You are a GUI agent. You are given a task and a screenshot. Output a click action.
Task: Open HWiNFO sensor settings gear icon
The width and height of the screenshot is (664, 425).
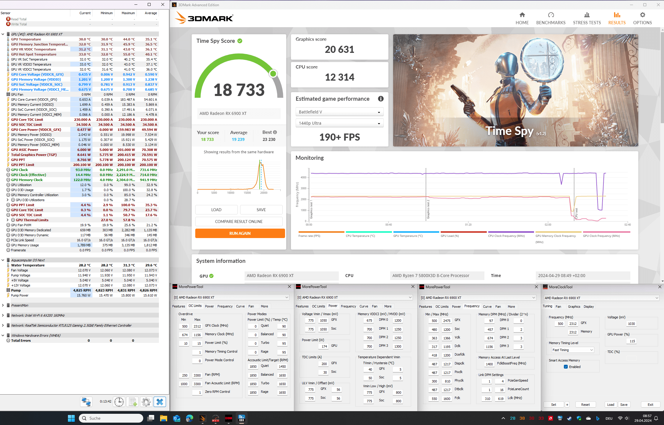tap(146, 402)
